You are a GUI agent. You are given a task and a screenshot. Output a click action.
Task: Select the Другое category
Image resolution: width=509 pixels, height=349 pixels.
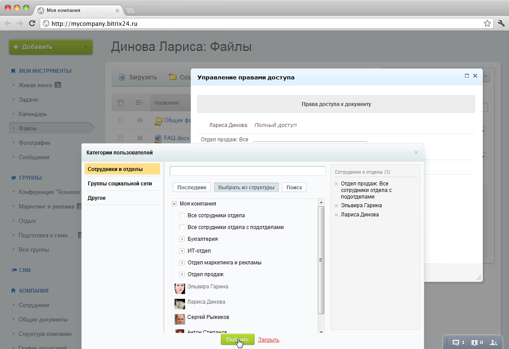[x=122, y=198]
